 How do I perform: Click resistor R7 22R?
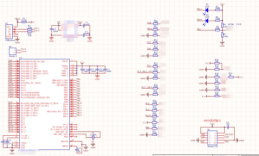[30, 29]
